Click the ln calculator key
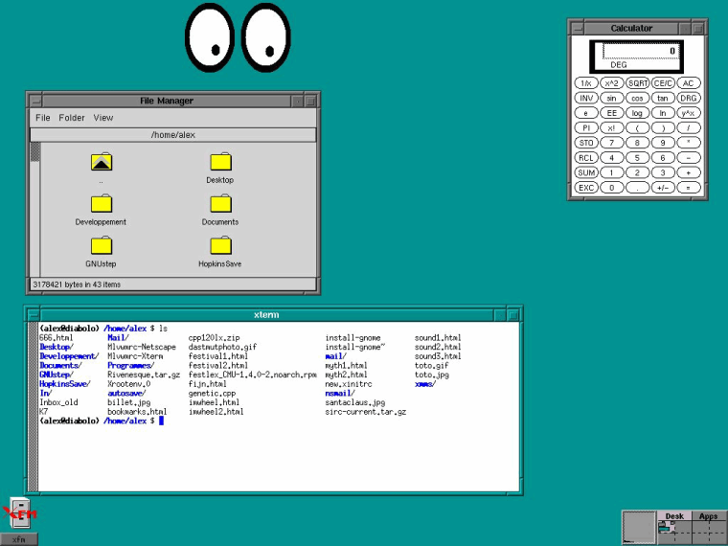Screen dimensions: 728x546 pyautogui.click(x=663, y=113)
